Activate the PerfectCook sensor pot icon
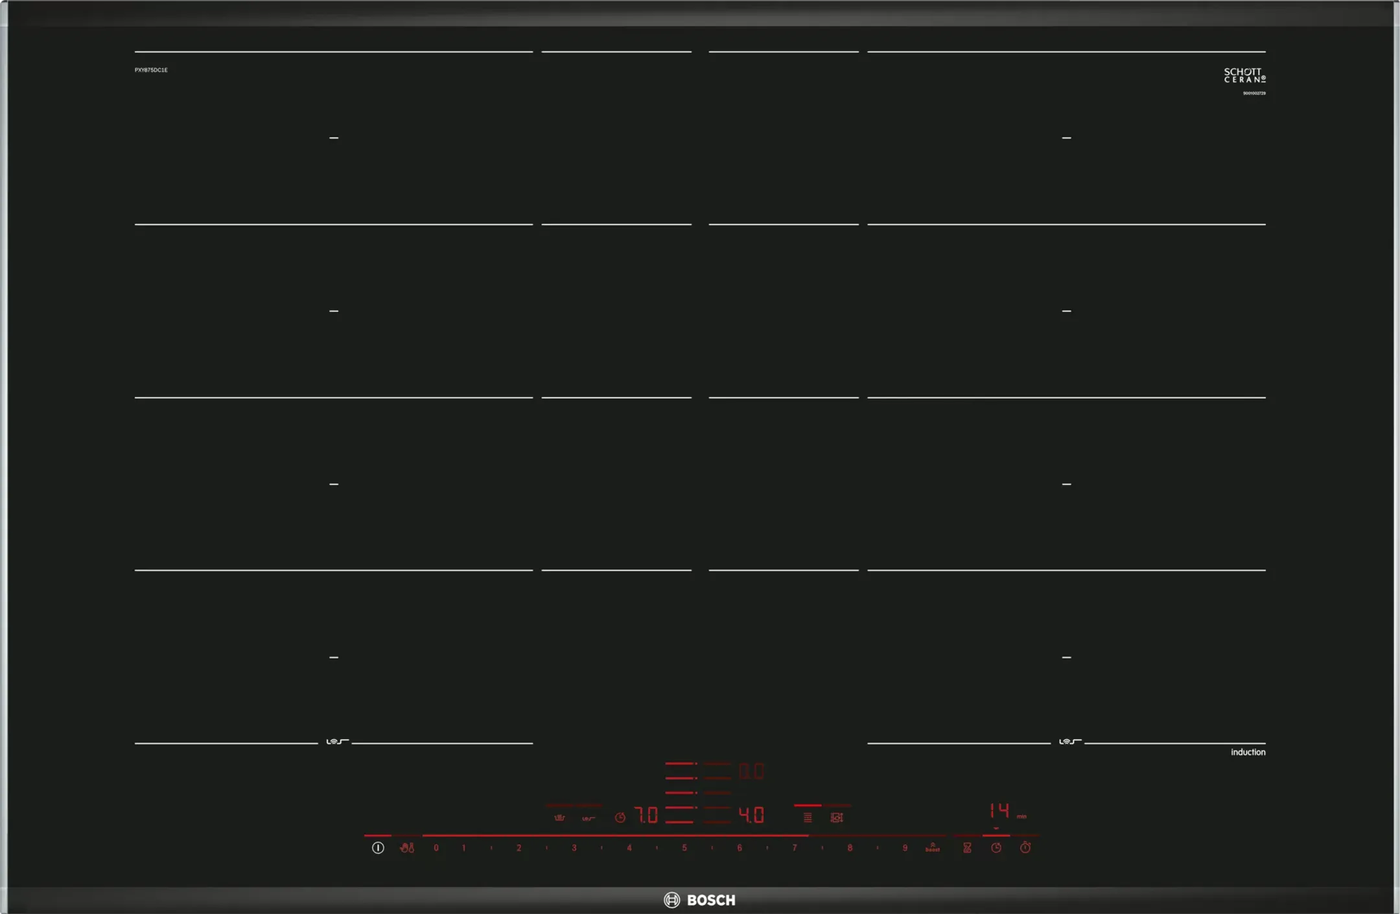Screen dimensions: 1400x914 559,818
